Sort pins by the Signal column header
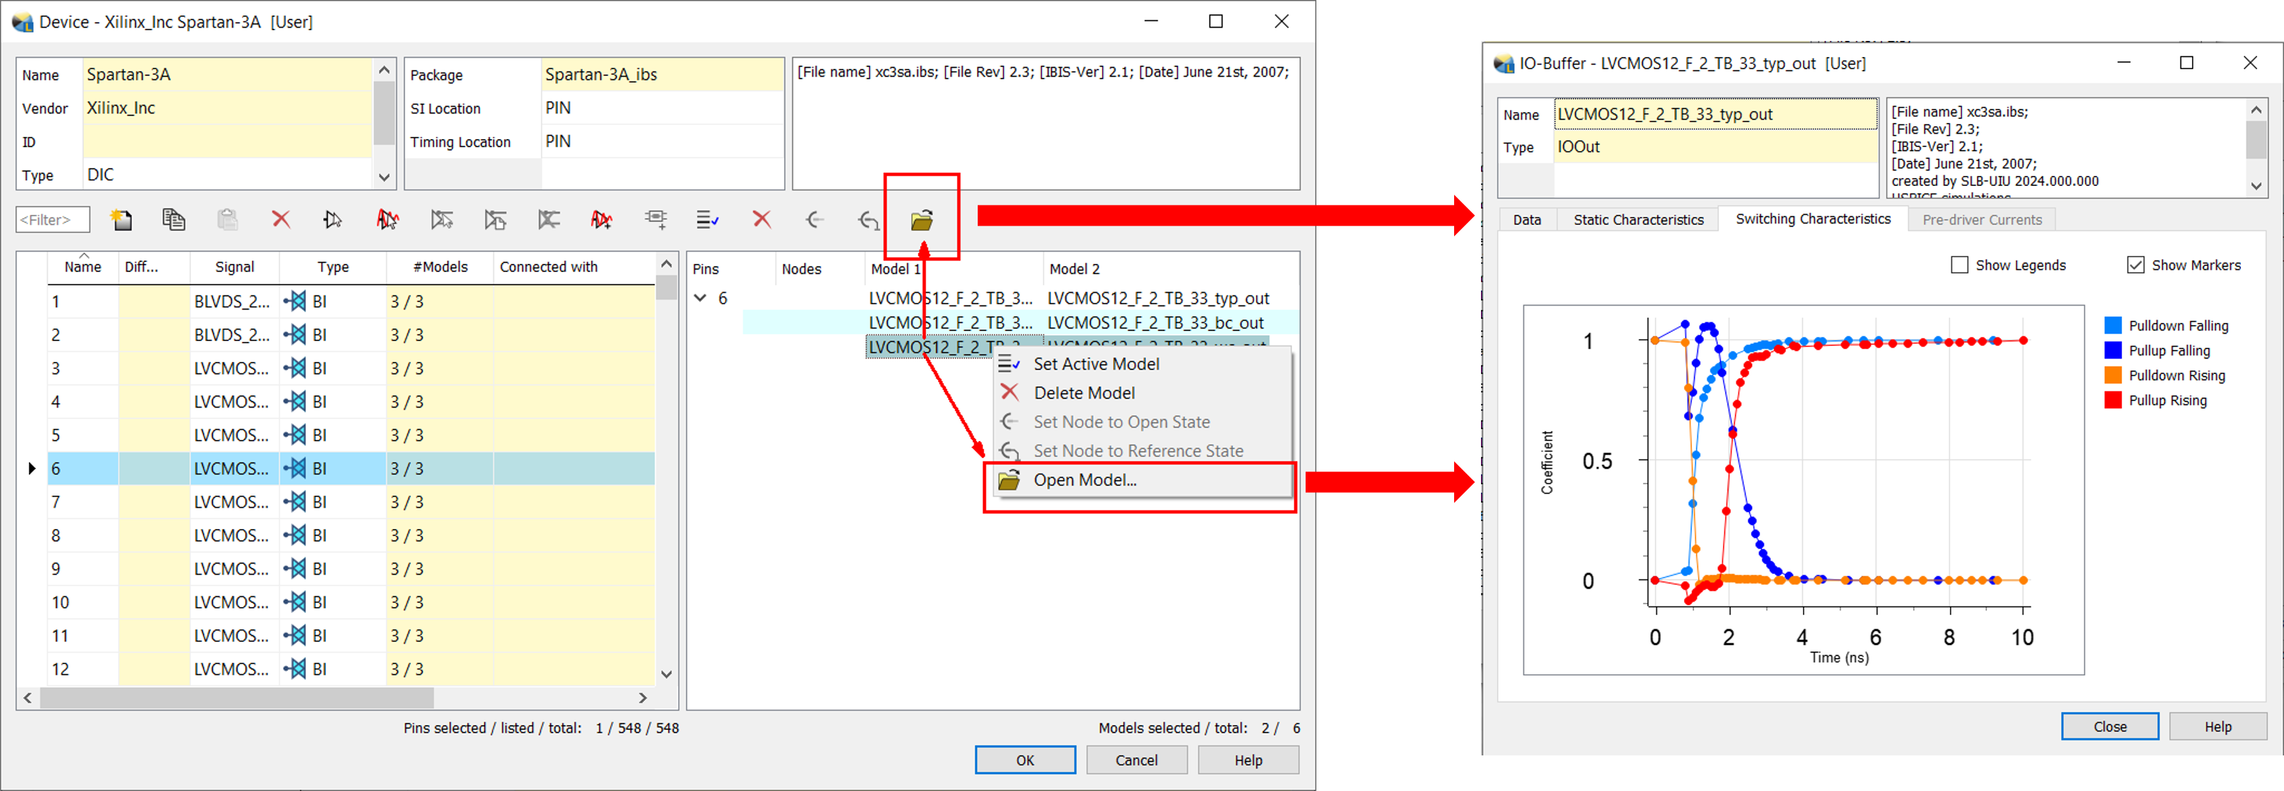 [234, 267]
